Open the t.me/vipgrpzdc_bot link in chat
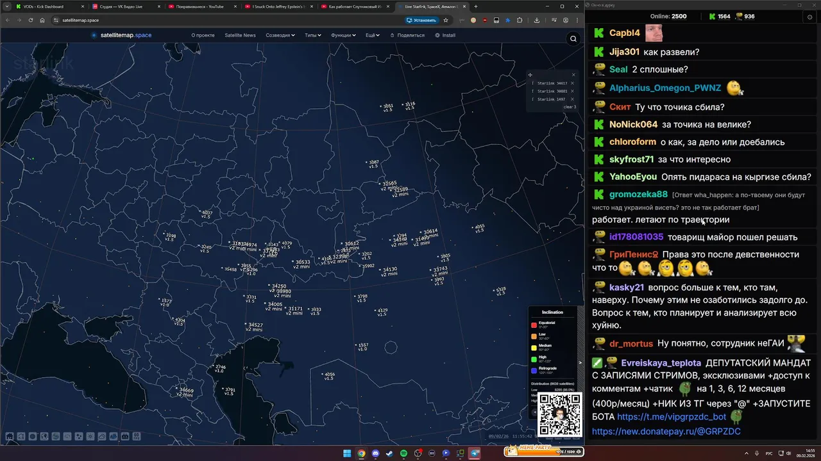821x461 pixels. point(671,416)
